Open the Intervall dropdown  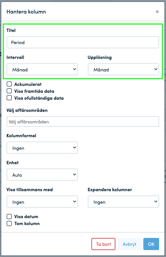click(42, 69)
